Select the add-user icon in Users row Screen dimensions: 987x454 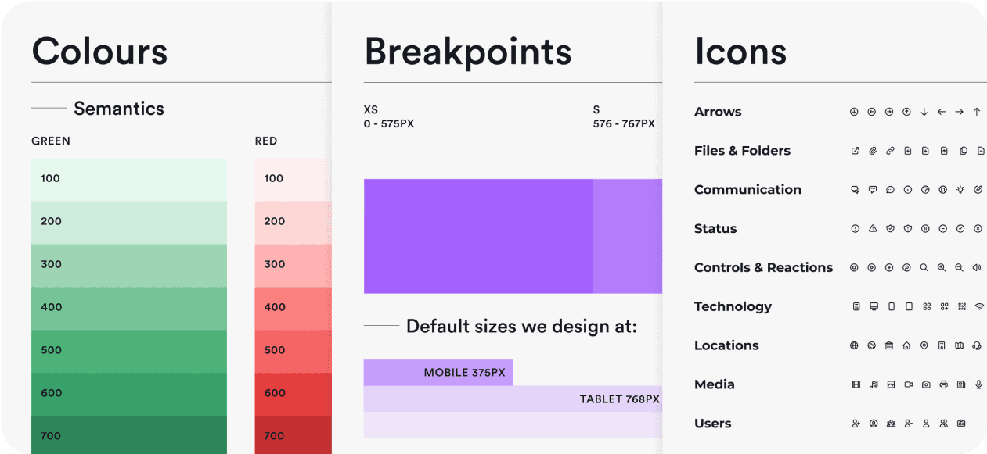tap(855, 422)
